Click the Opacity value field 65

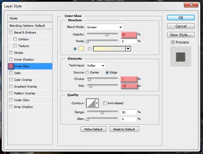pyautogui.click(x=129, y=35)
